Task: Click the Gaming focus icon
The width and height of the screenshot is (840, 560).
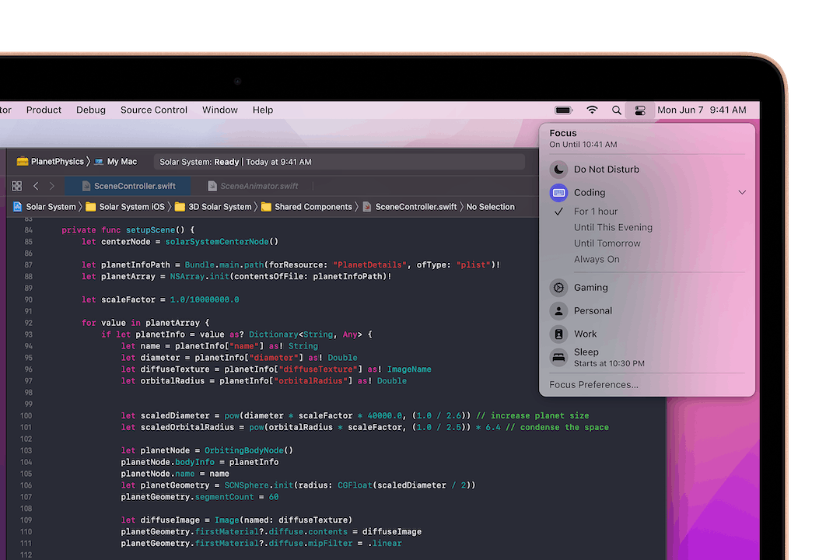Action: click(558, 288)
